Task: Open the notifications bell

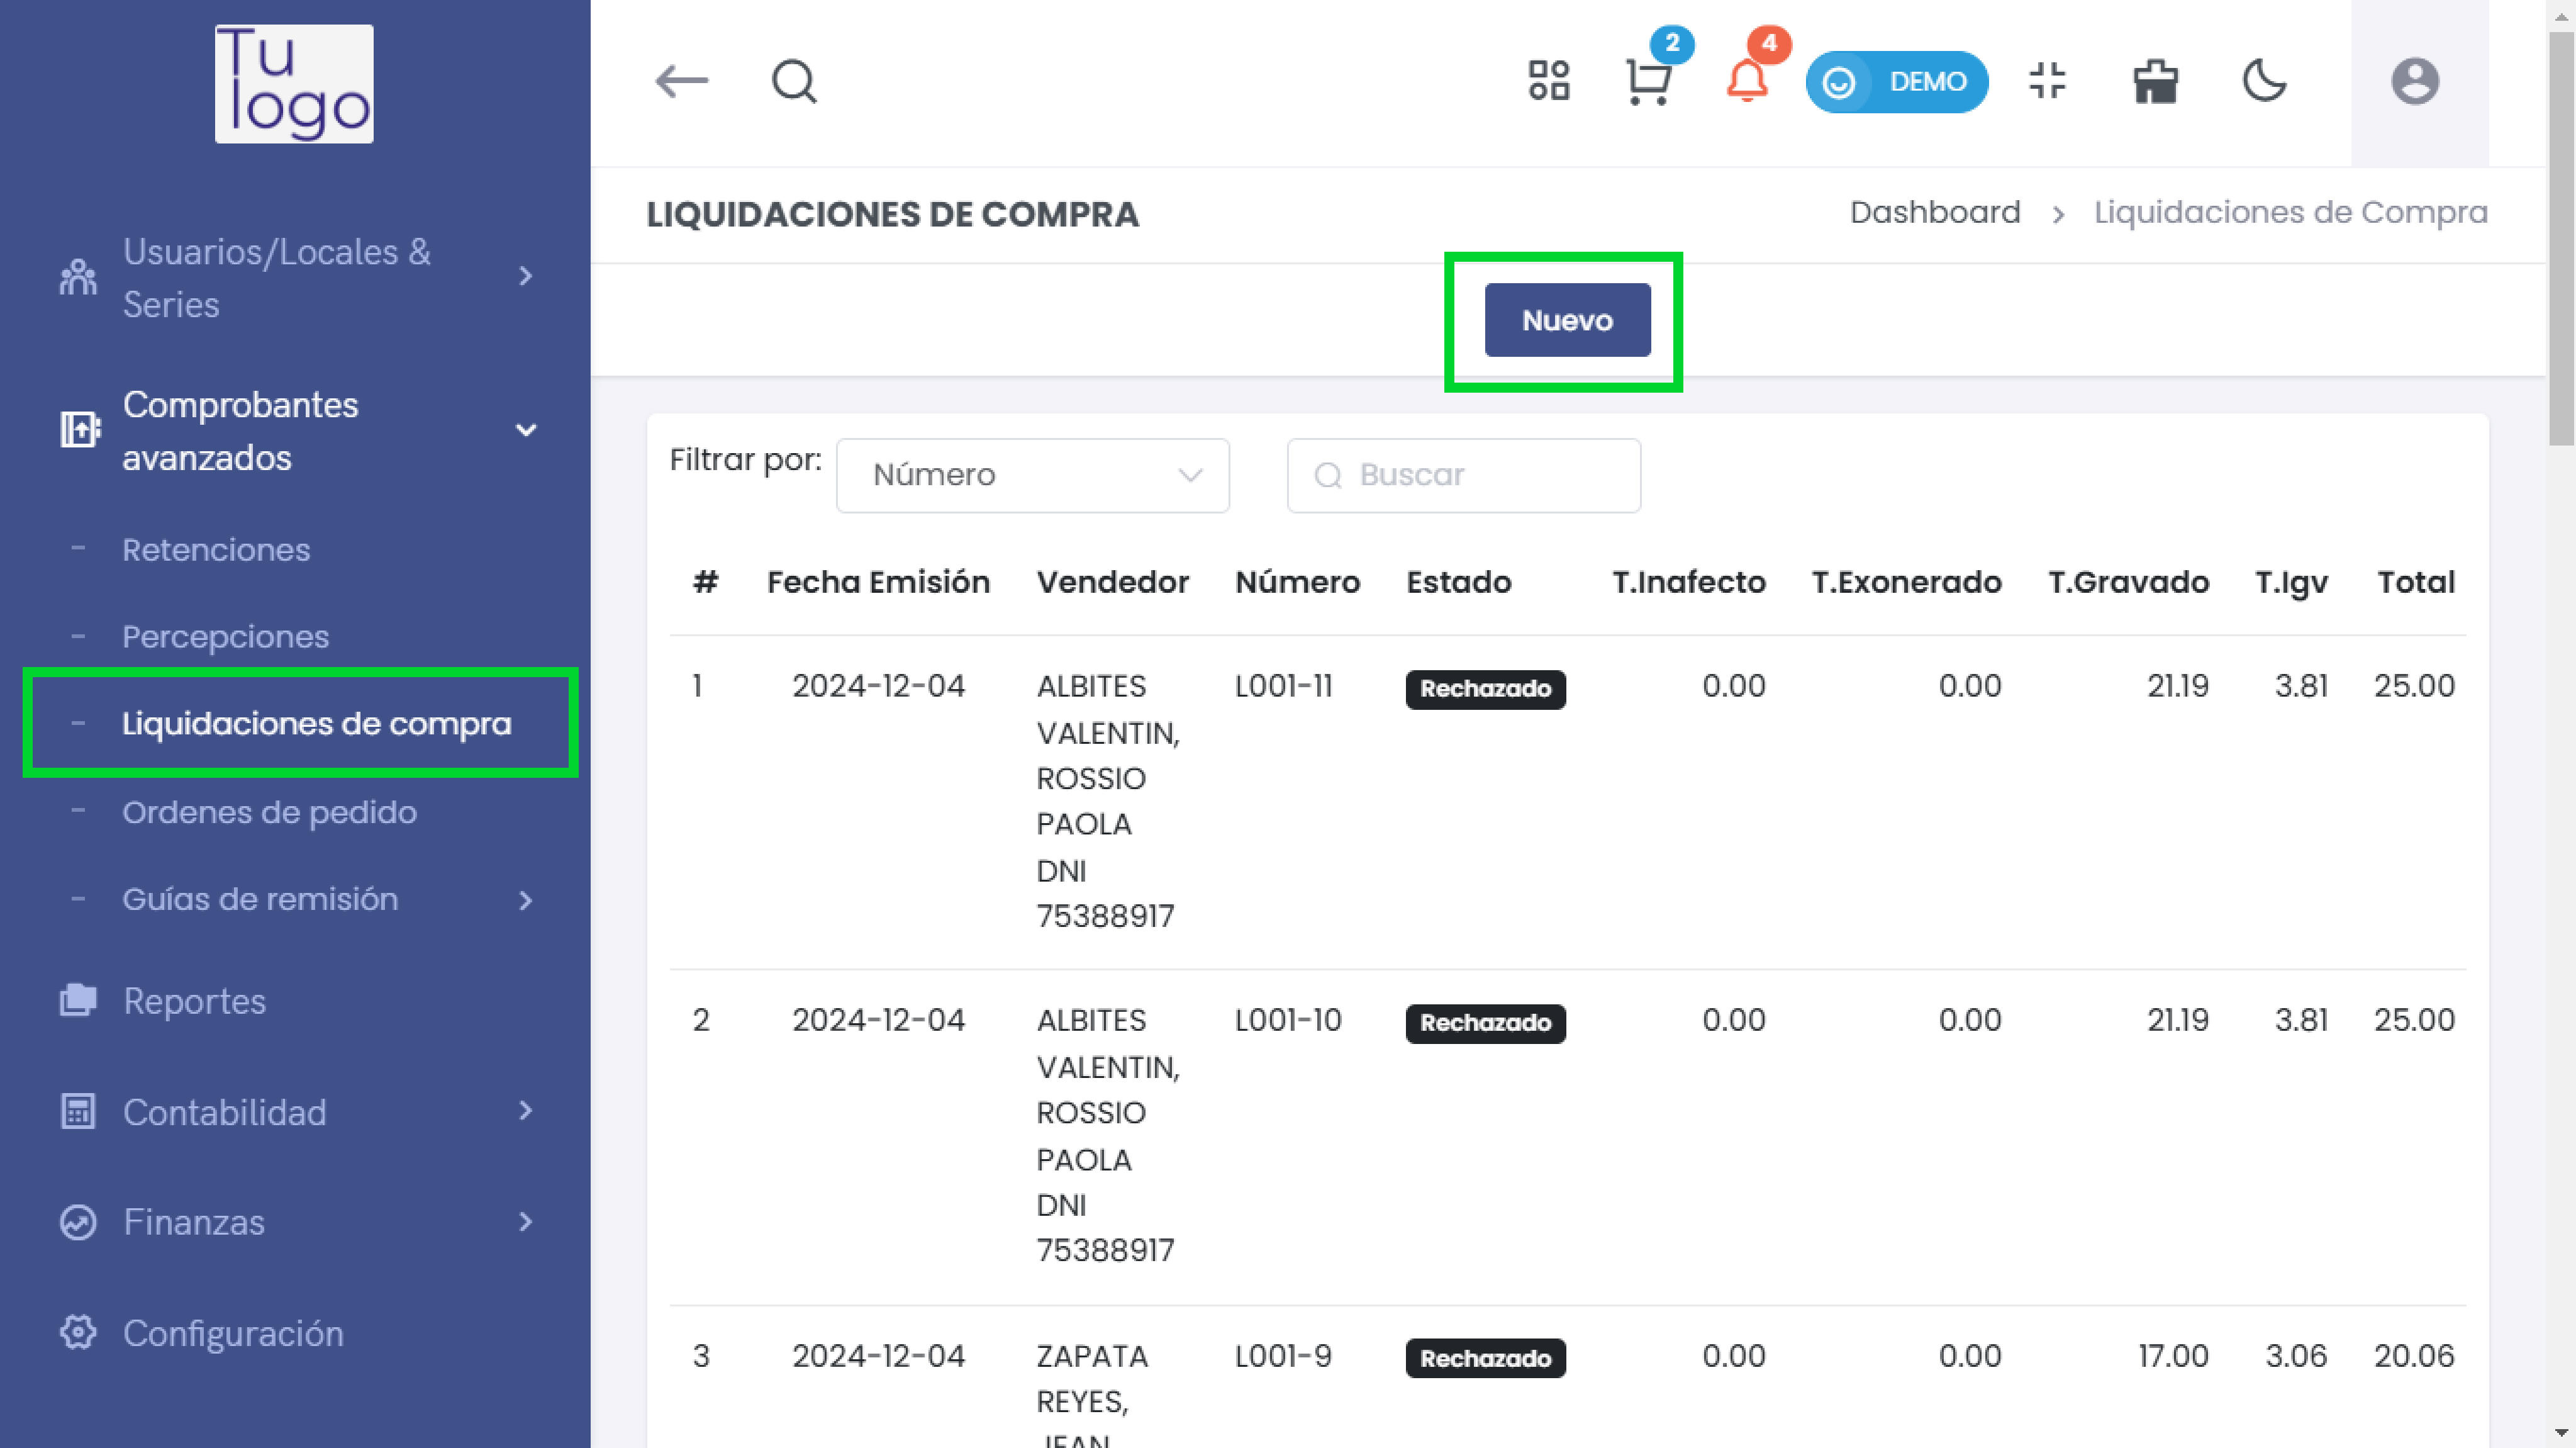Action: point(1746,81)
